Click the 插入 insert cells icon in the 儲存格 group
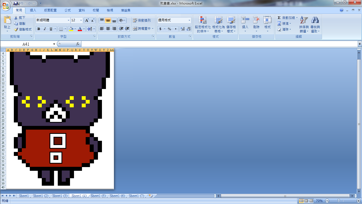 click(245, 20)
